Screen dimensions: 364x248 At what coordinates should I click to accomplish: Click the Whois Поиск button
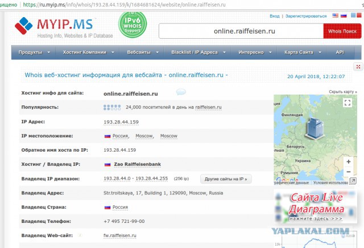342,31
